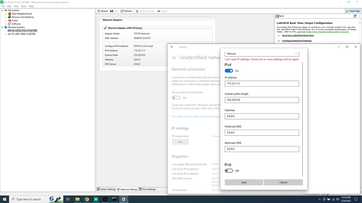Collapse the My System tree node
The height and width of the screenshot is (203, 362).
click(x=2, y=10)
